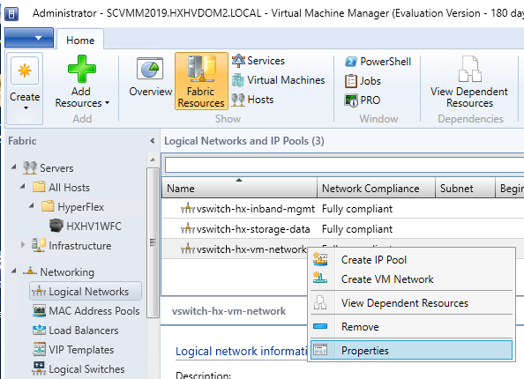This screenshot has height=379, width=524.
Task: Click the Logical Switches icon
Action: [x=39, y=368]
